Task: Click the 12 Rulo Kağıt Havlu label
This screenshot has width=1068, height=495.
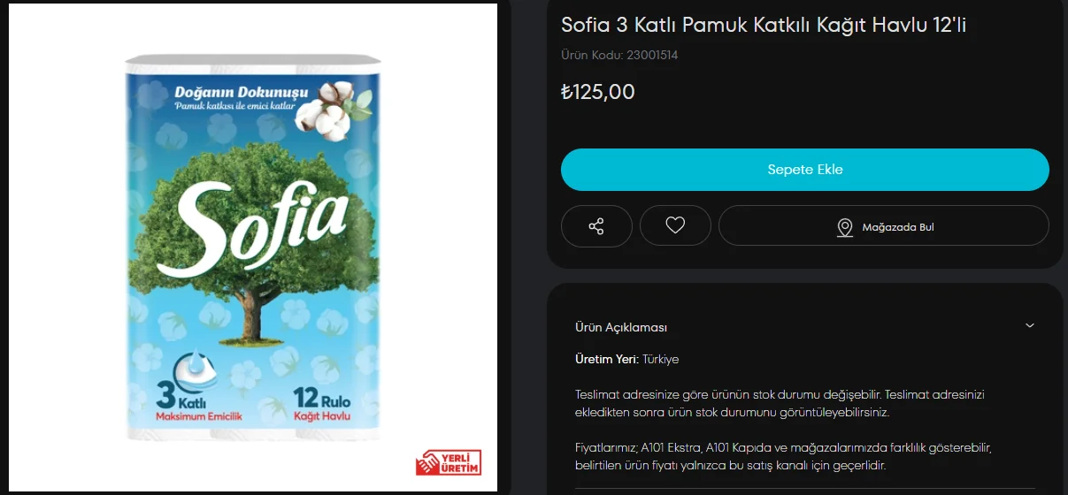Action: pos(322,403)
